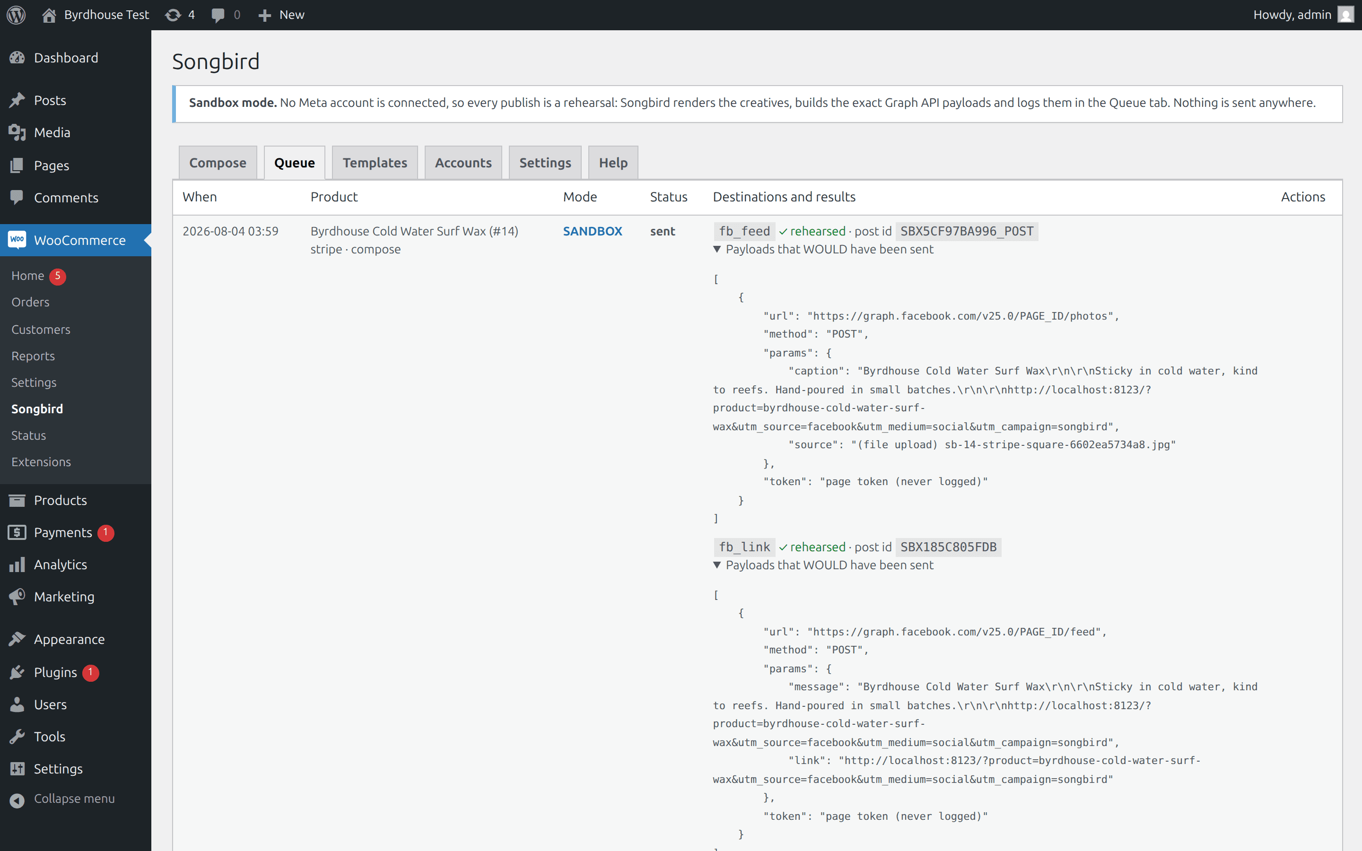Click the Dashboard gauge icon

pos(17,57)
